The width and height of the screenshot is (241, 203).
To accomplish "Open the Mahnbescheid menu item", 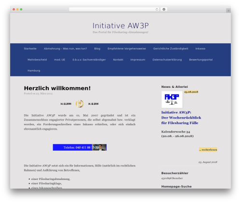I will (x=37, y=60).
